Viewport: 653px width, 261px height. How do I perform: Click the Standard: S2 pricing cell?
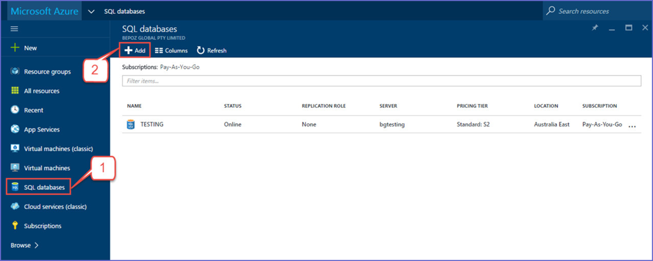472,124
